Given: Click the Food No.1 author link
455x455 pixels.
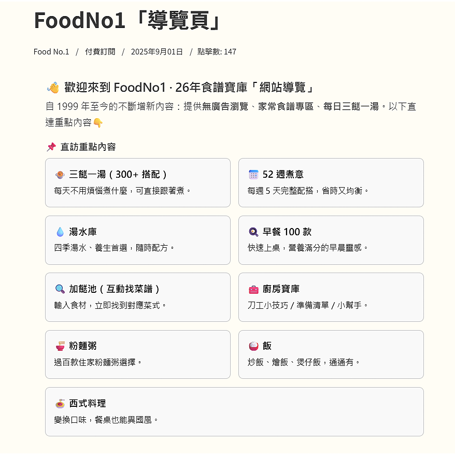Looking at the screenshot, I should pos(51,52).
